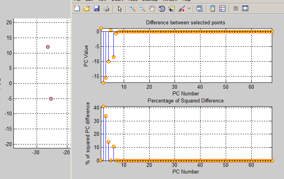Insert a legend using the toolbar icon
The height and width of the screenshot is (179, 284).
point(222,8)
